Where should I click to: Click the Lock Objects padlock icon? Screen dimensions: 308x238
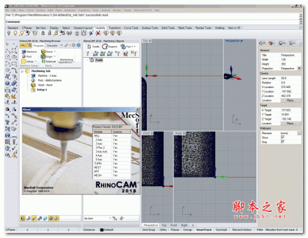tap(43, 33)
